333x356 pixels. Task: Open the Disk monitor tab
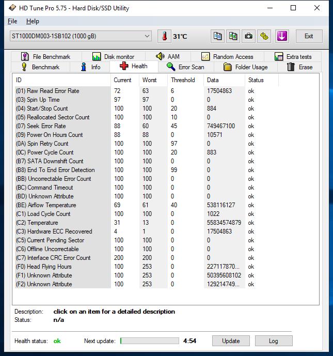[x=114, y=56]
